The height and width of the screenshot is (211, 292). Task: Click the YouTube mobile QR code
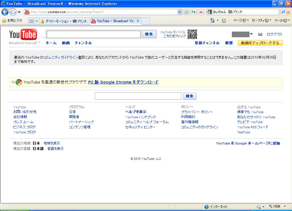tap(192, 34)
